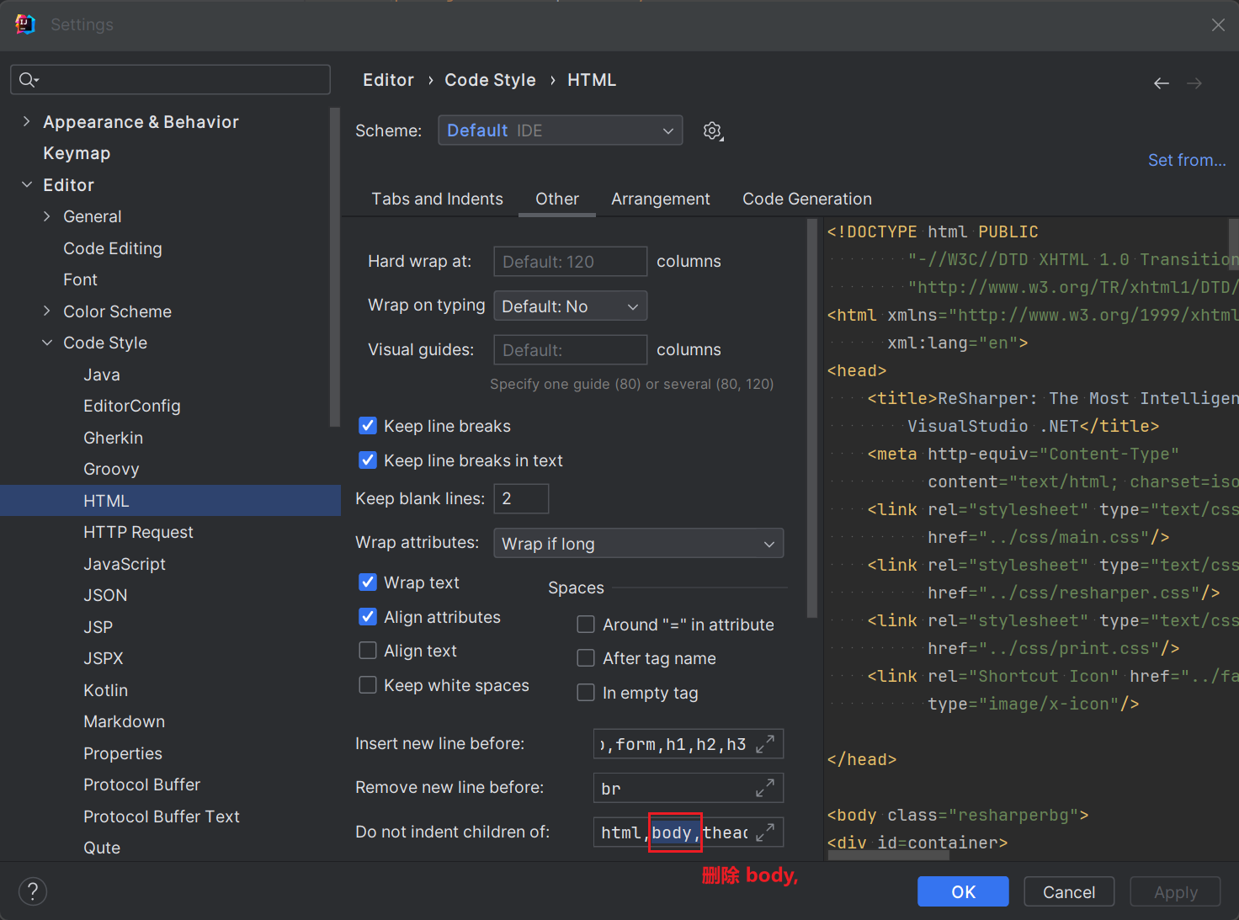Screen dimensions: 1239x920
Task: Open Java code style settings
Action: 102,375
